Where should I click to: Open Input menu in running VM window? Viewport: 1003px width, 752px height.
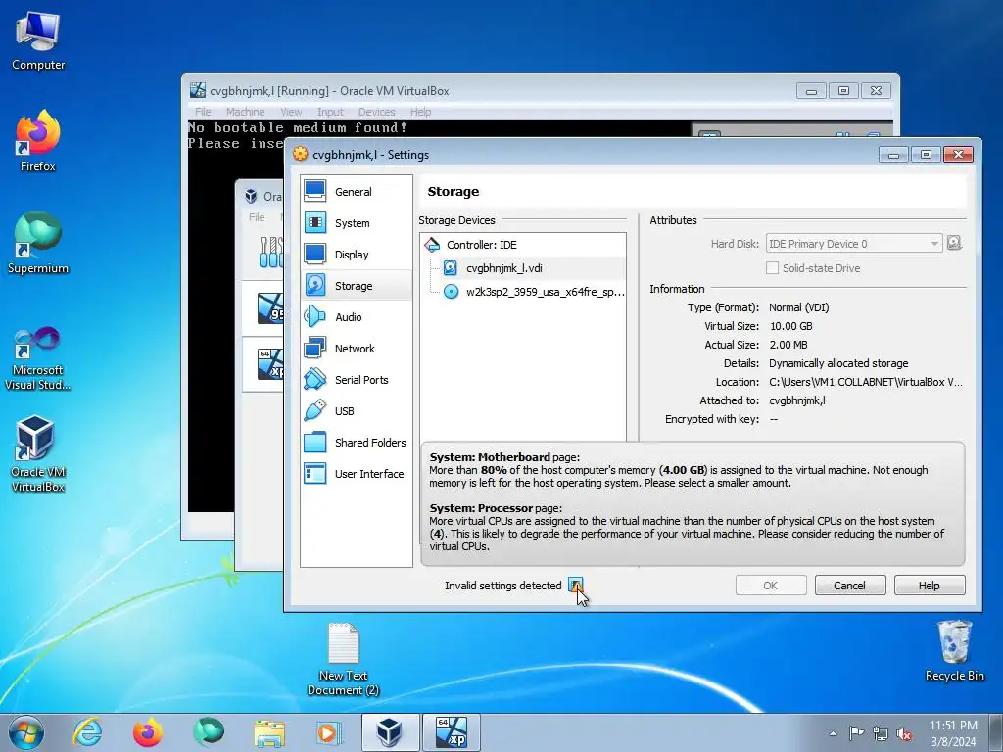(x=330, y=112)
